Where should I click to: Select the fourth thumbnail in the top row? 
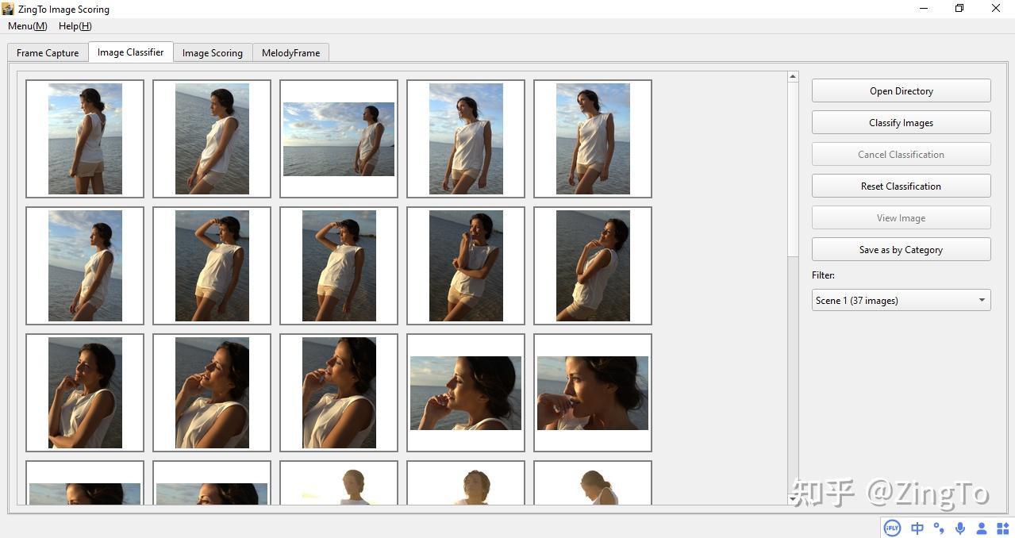click(x=466, y=139)
